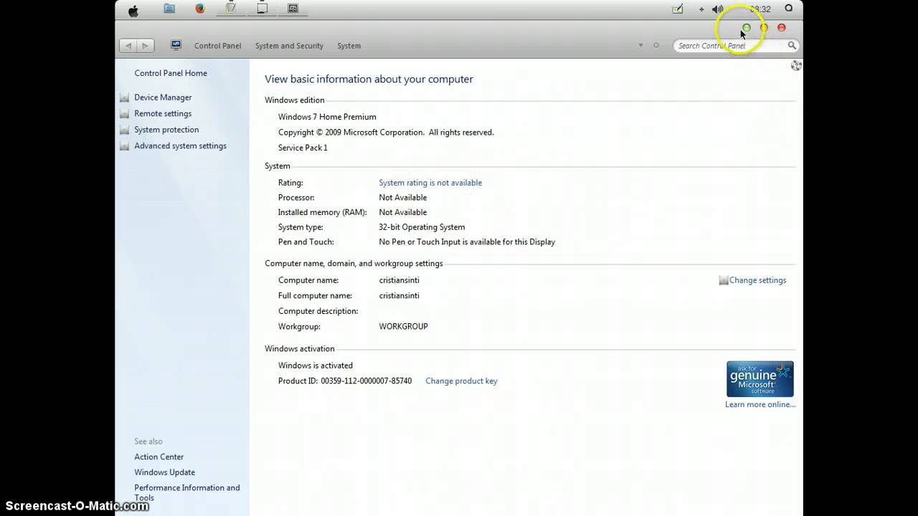Click the magnifier in the search box

pyautogui.click(x=792, y=45)
